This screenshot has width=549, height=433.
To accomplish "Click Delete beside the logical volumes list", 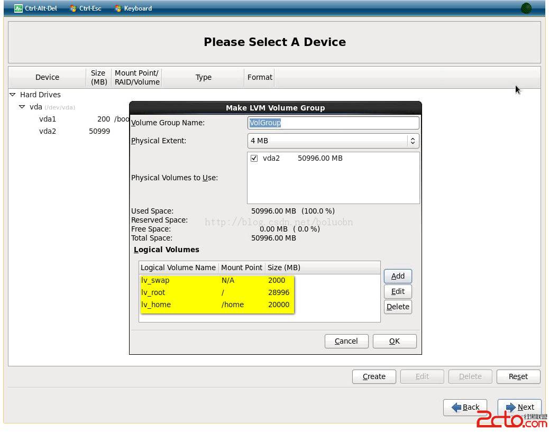I will tap(398, 307).
